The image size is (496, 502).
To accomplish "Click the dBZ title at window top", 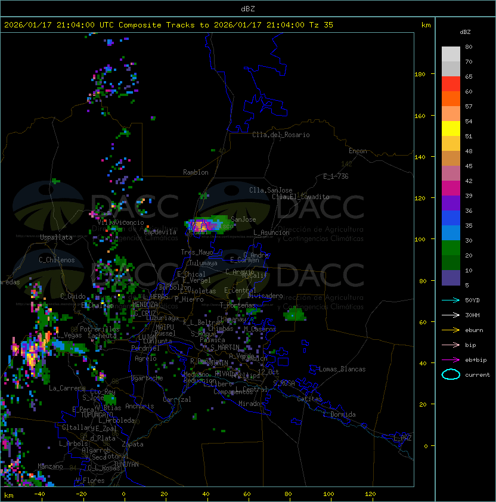I will pos(247,8).
